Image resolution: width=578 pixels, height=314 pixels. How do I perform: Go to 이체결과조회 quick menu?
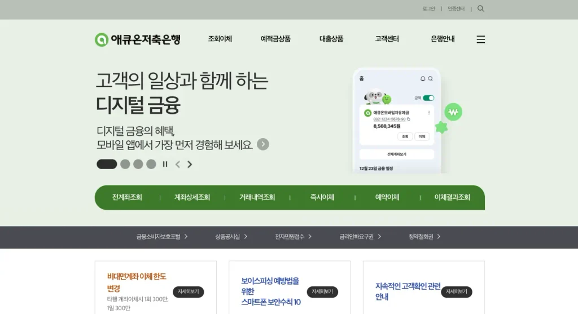[x=452, y=197]
